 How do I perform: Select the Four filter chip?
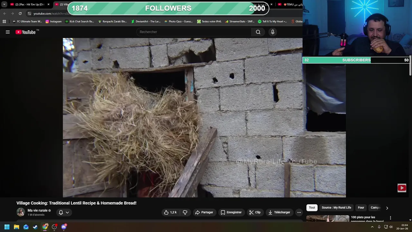pos(361,208)
